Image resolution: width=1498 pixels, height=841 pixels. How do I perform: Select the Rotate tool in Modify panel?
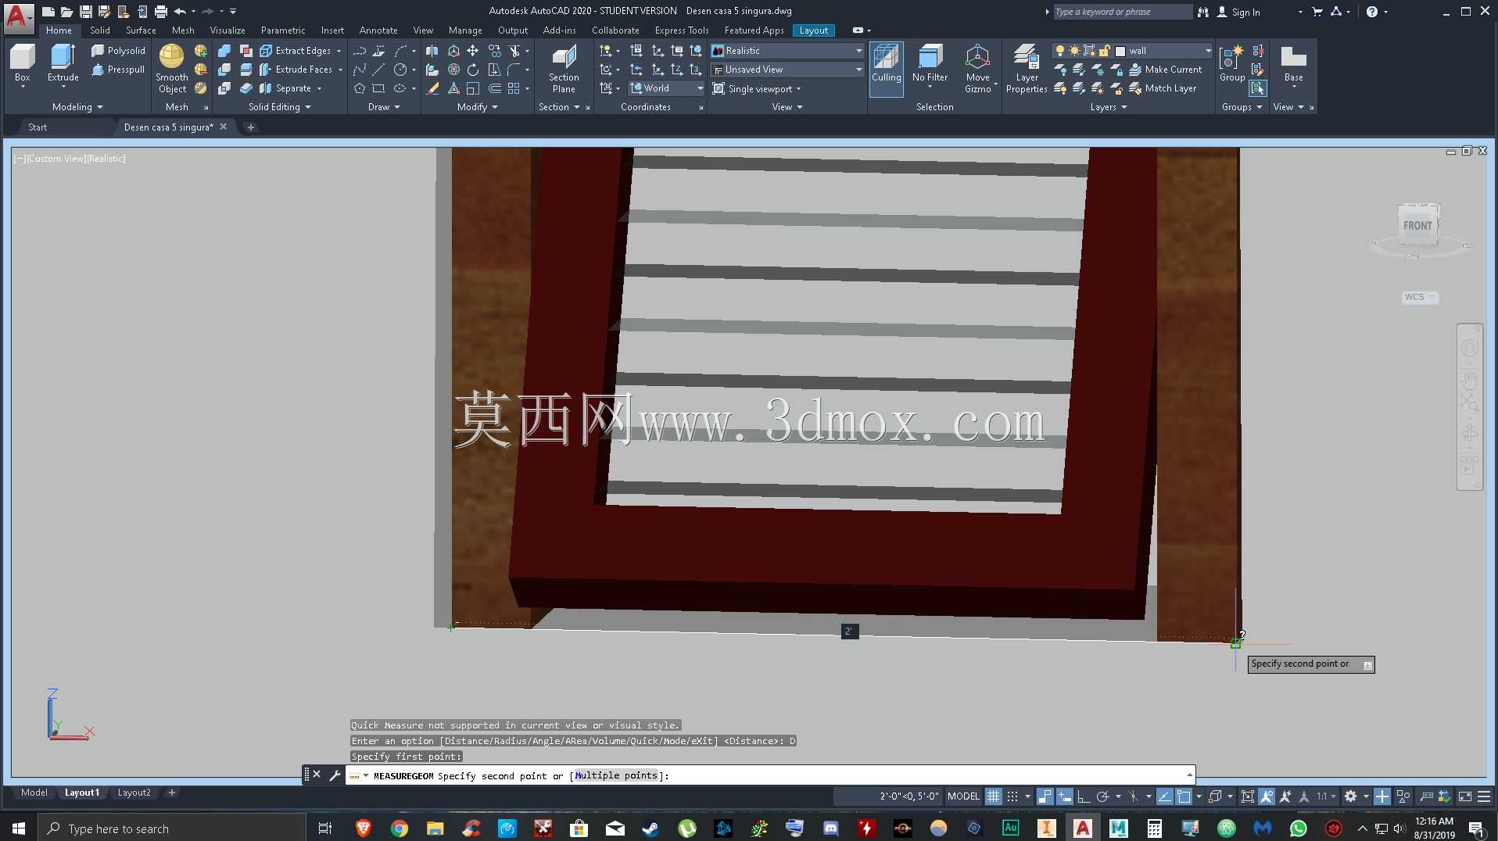[x=473, y=70]
